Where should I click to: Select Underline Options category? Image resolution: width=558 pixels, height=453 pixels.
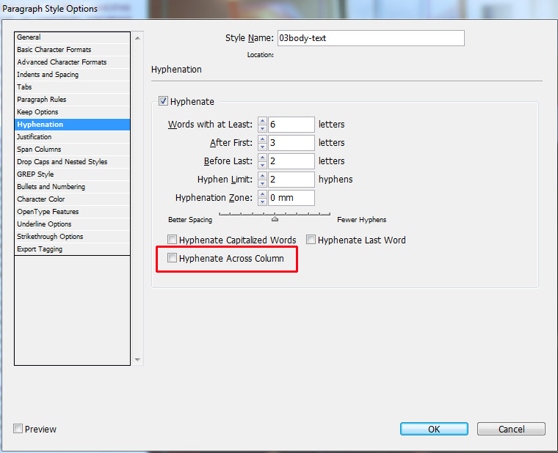click(x=72, y=224)
